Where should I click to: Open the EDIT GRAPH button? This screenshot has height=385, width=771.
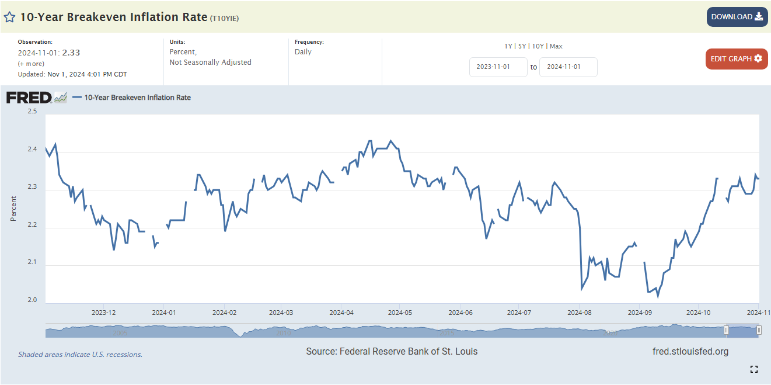click(x=736, y=58)
